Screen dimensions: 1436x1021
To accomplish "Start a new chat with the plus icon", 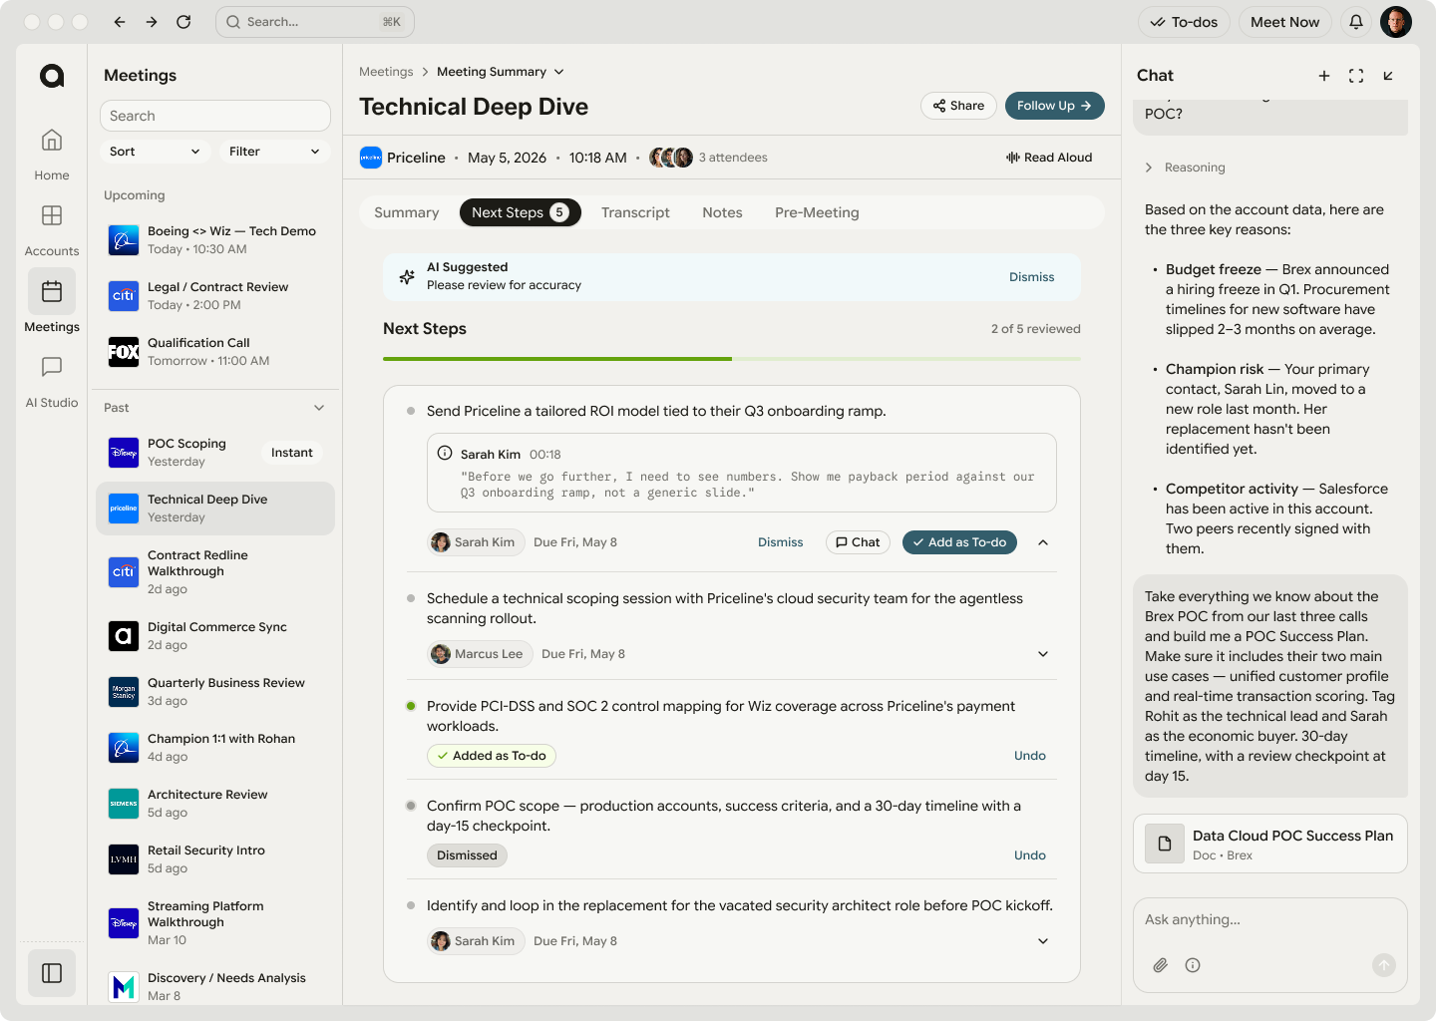I will (1324, 76).
